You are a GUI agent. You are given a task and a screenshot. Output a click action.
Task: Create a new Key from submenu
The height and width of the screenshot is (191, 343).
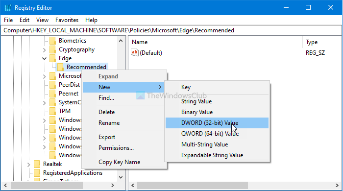pos(217,87)
